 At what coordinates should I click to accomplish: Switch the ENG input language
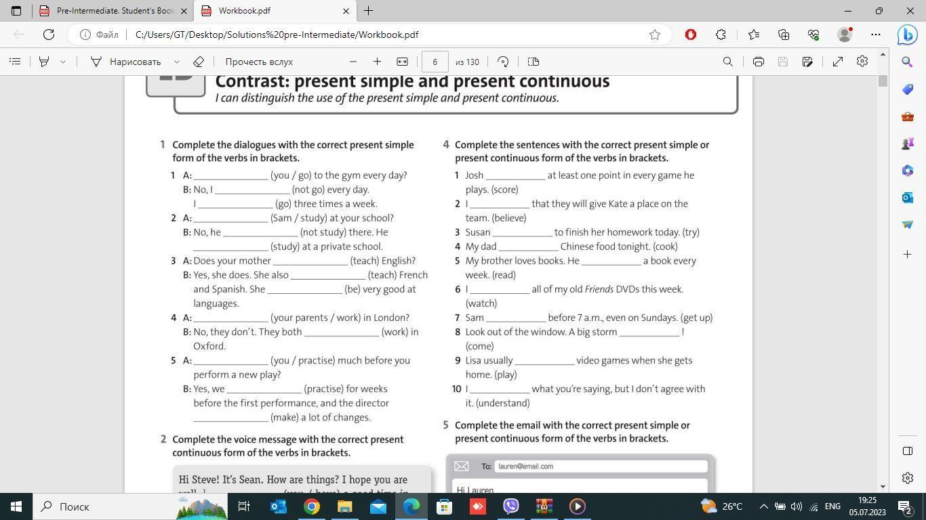pos(832,506)
